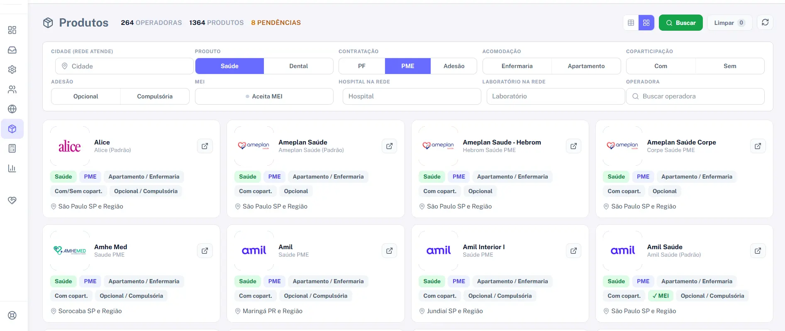Image resolution: width=785 pixels, height=331 pixels.
Task: Open external link for Amil Saúde card
Action: 758,251
